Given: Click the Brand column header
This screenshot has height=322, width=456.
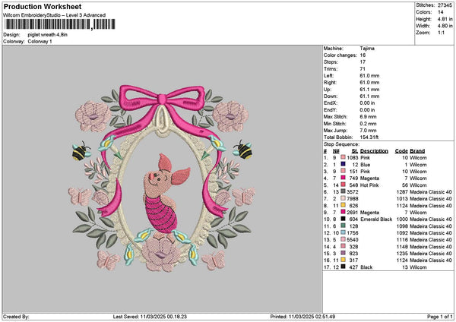Looking at the screenshot, I should 417,151.
